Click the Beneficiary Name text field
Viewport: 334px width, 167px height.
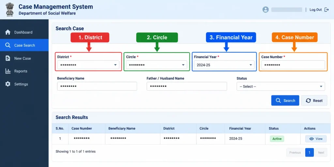[97, 86]
